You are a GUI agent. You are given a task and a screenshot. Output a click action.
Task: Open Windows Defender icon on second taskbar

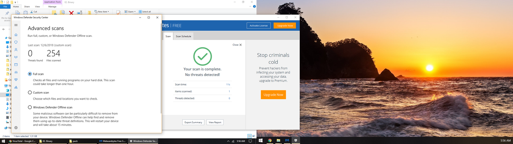pos(296,141)
